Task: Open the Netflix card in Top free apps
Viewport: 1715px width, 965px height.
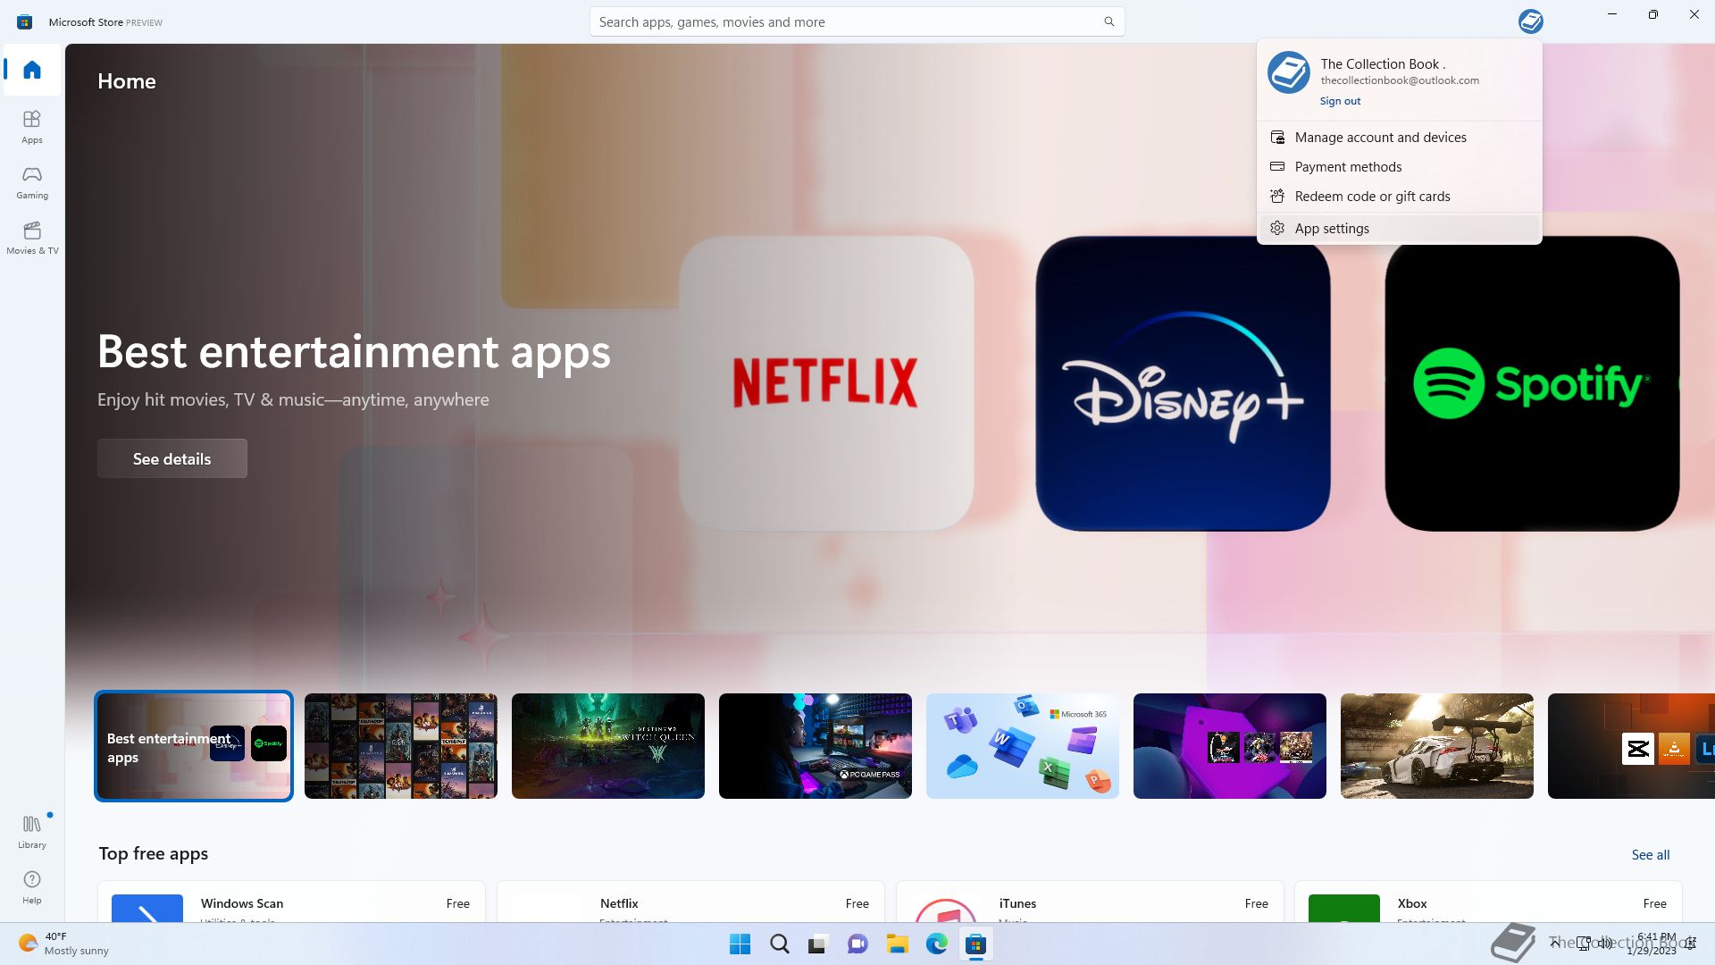Action: 690,902
